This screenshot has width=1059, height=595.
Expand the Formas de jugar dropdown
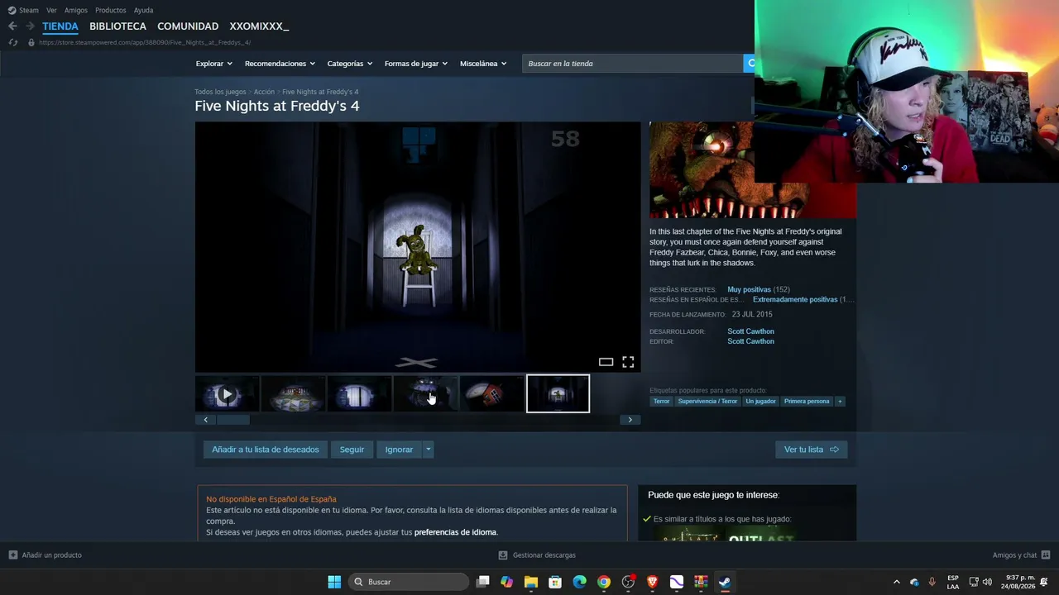tap(415, 64)
